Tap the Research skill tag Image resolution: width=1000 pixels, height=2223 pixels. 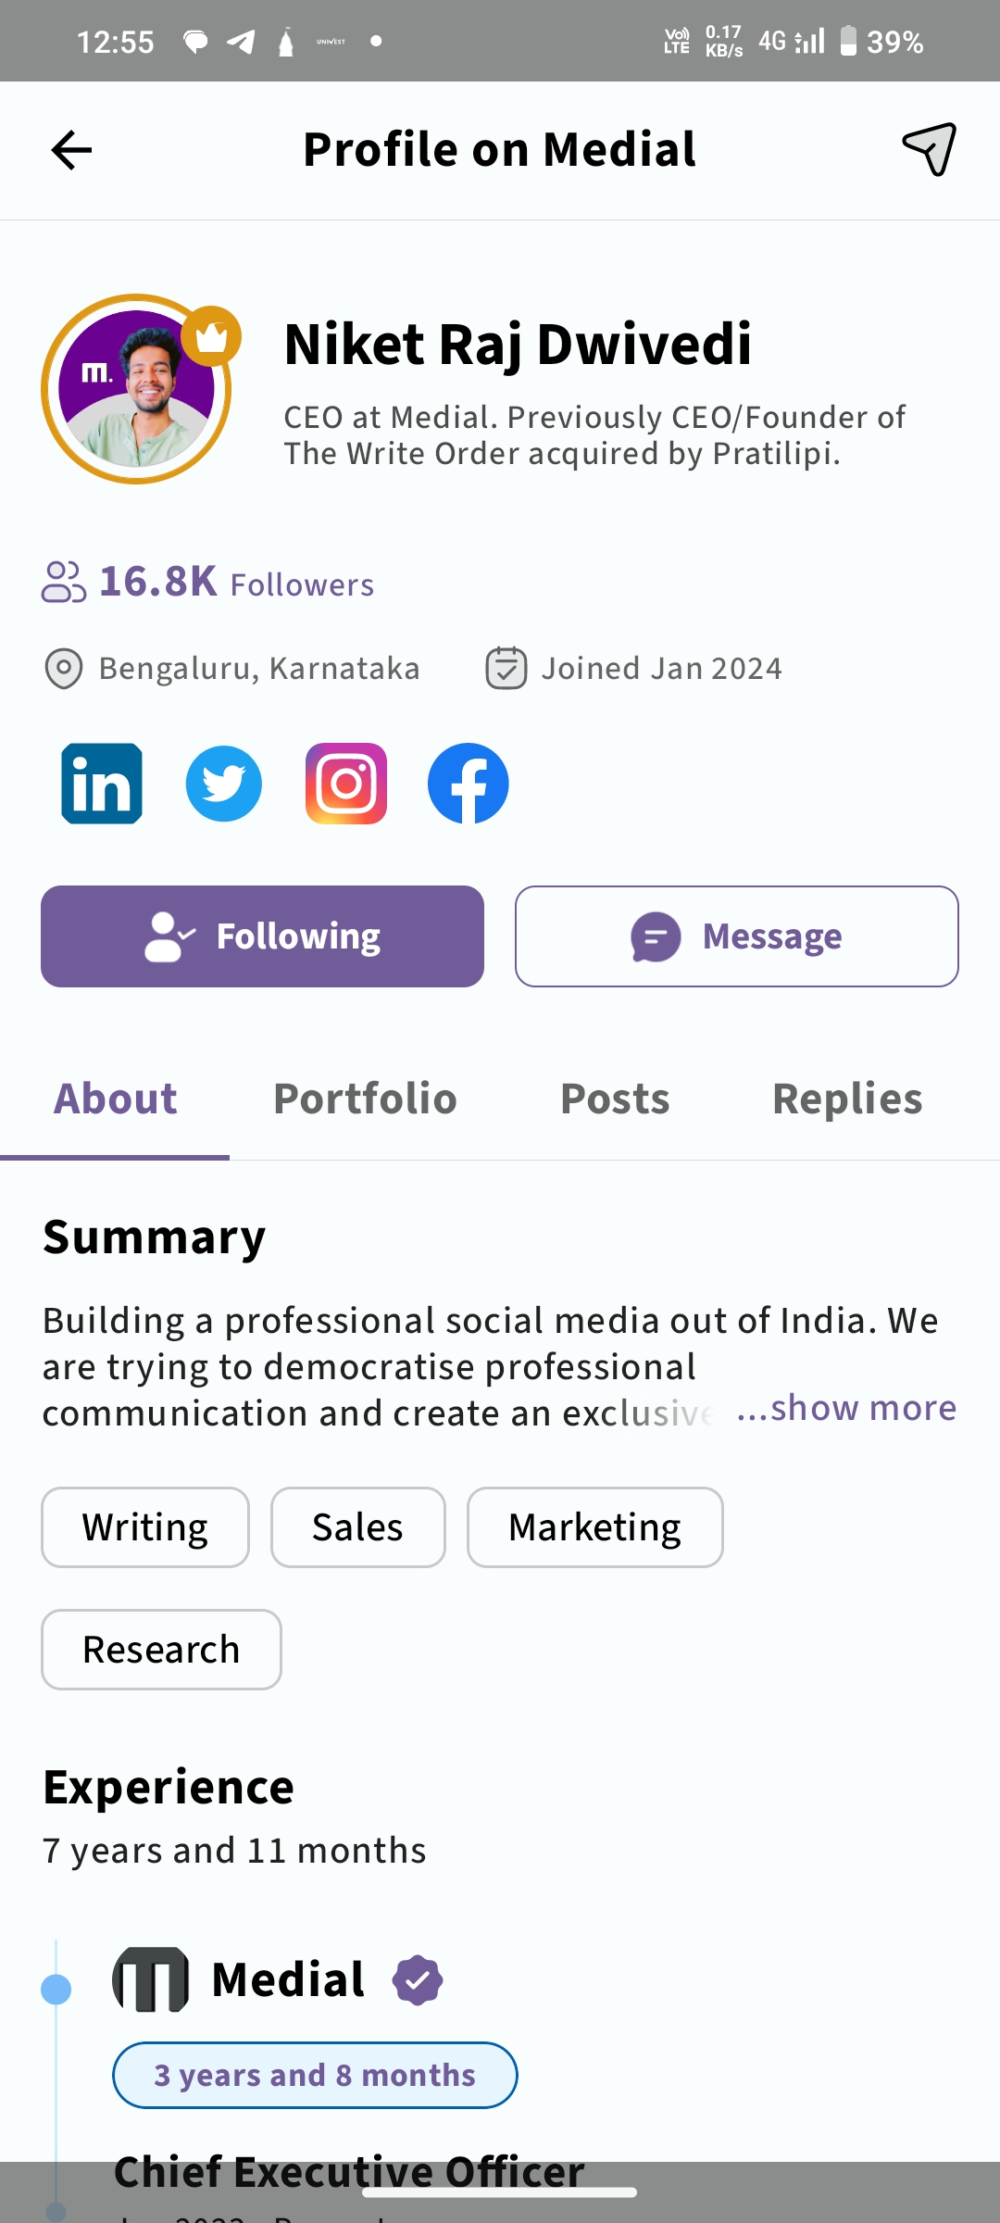161,1650
